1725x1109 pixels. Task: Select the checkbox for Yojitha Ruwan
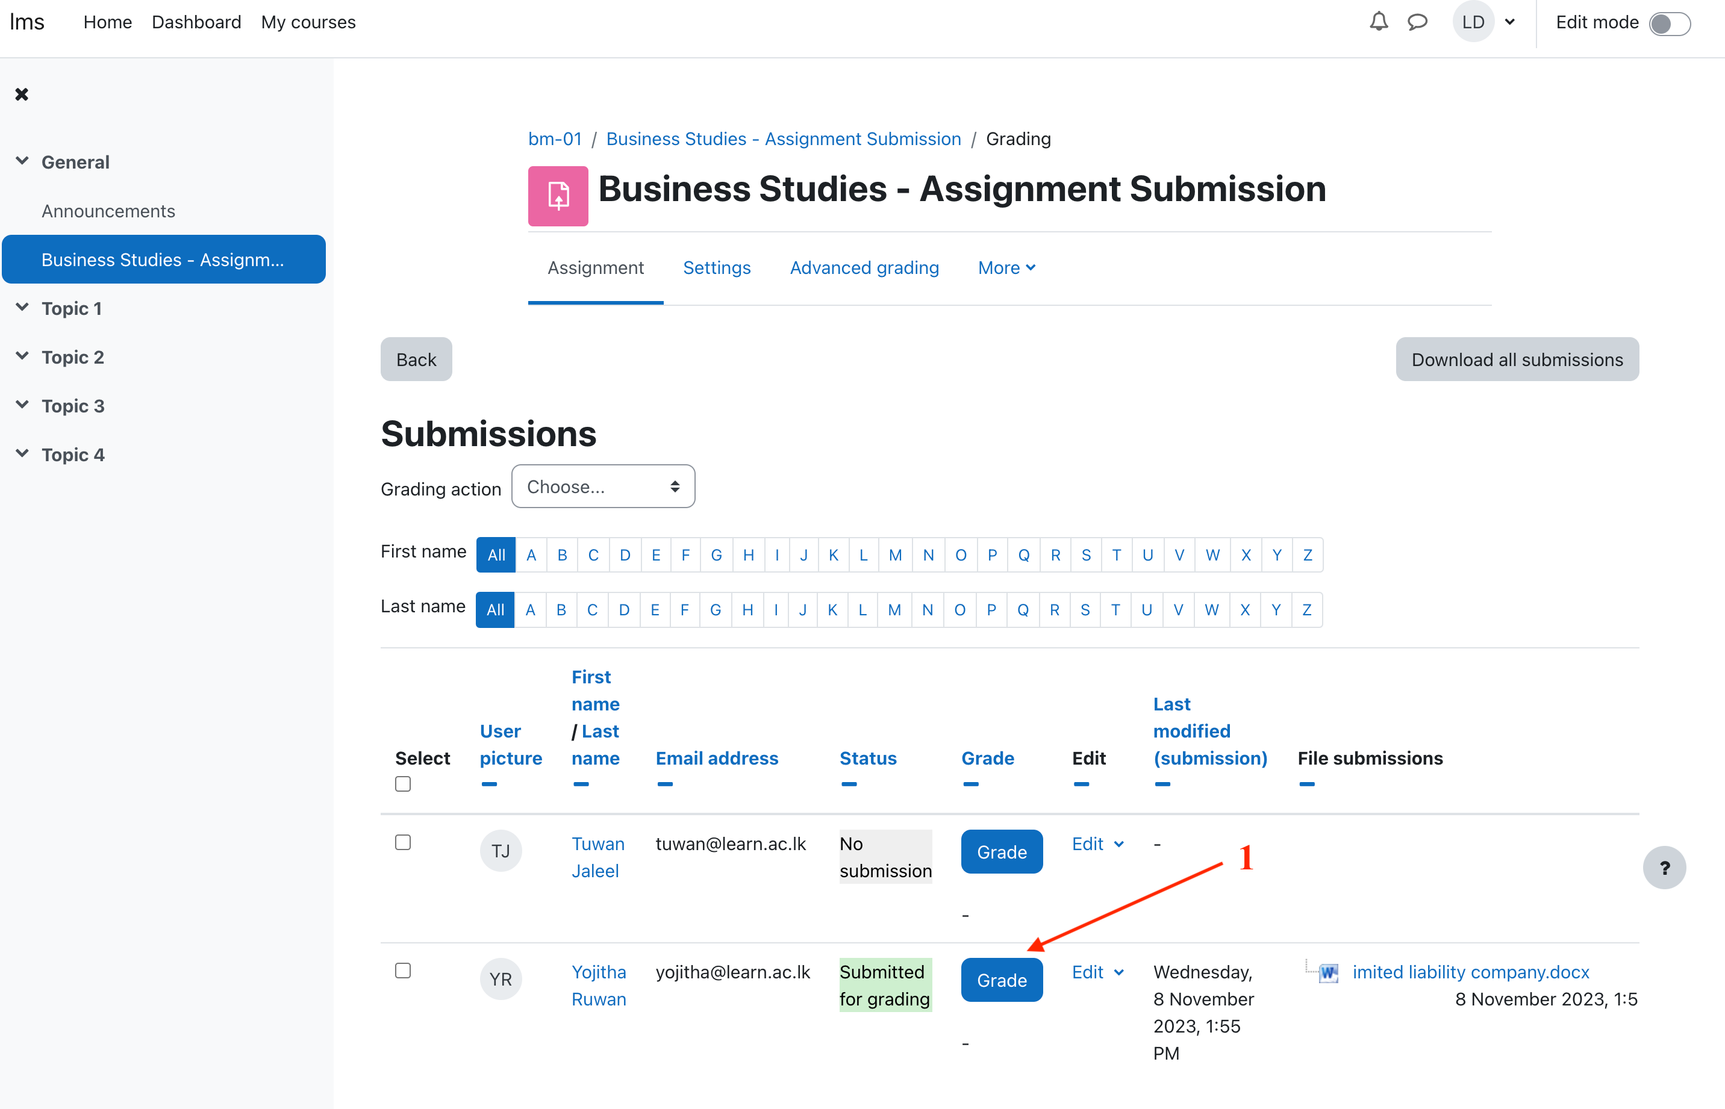coord(402,971)
